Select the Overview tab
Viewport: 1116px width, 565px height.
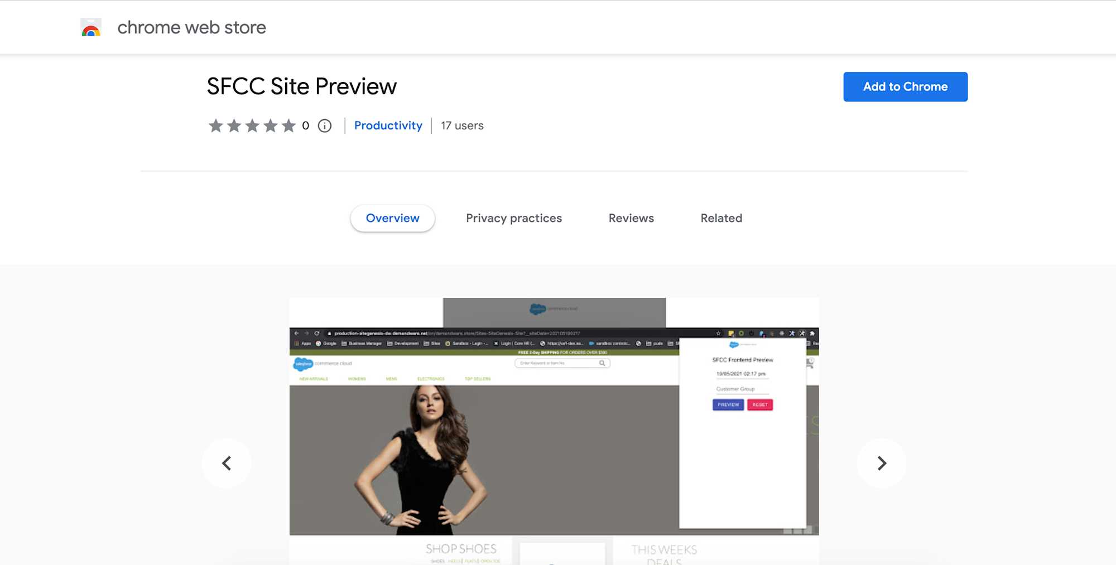(392, 218)
